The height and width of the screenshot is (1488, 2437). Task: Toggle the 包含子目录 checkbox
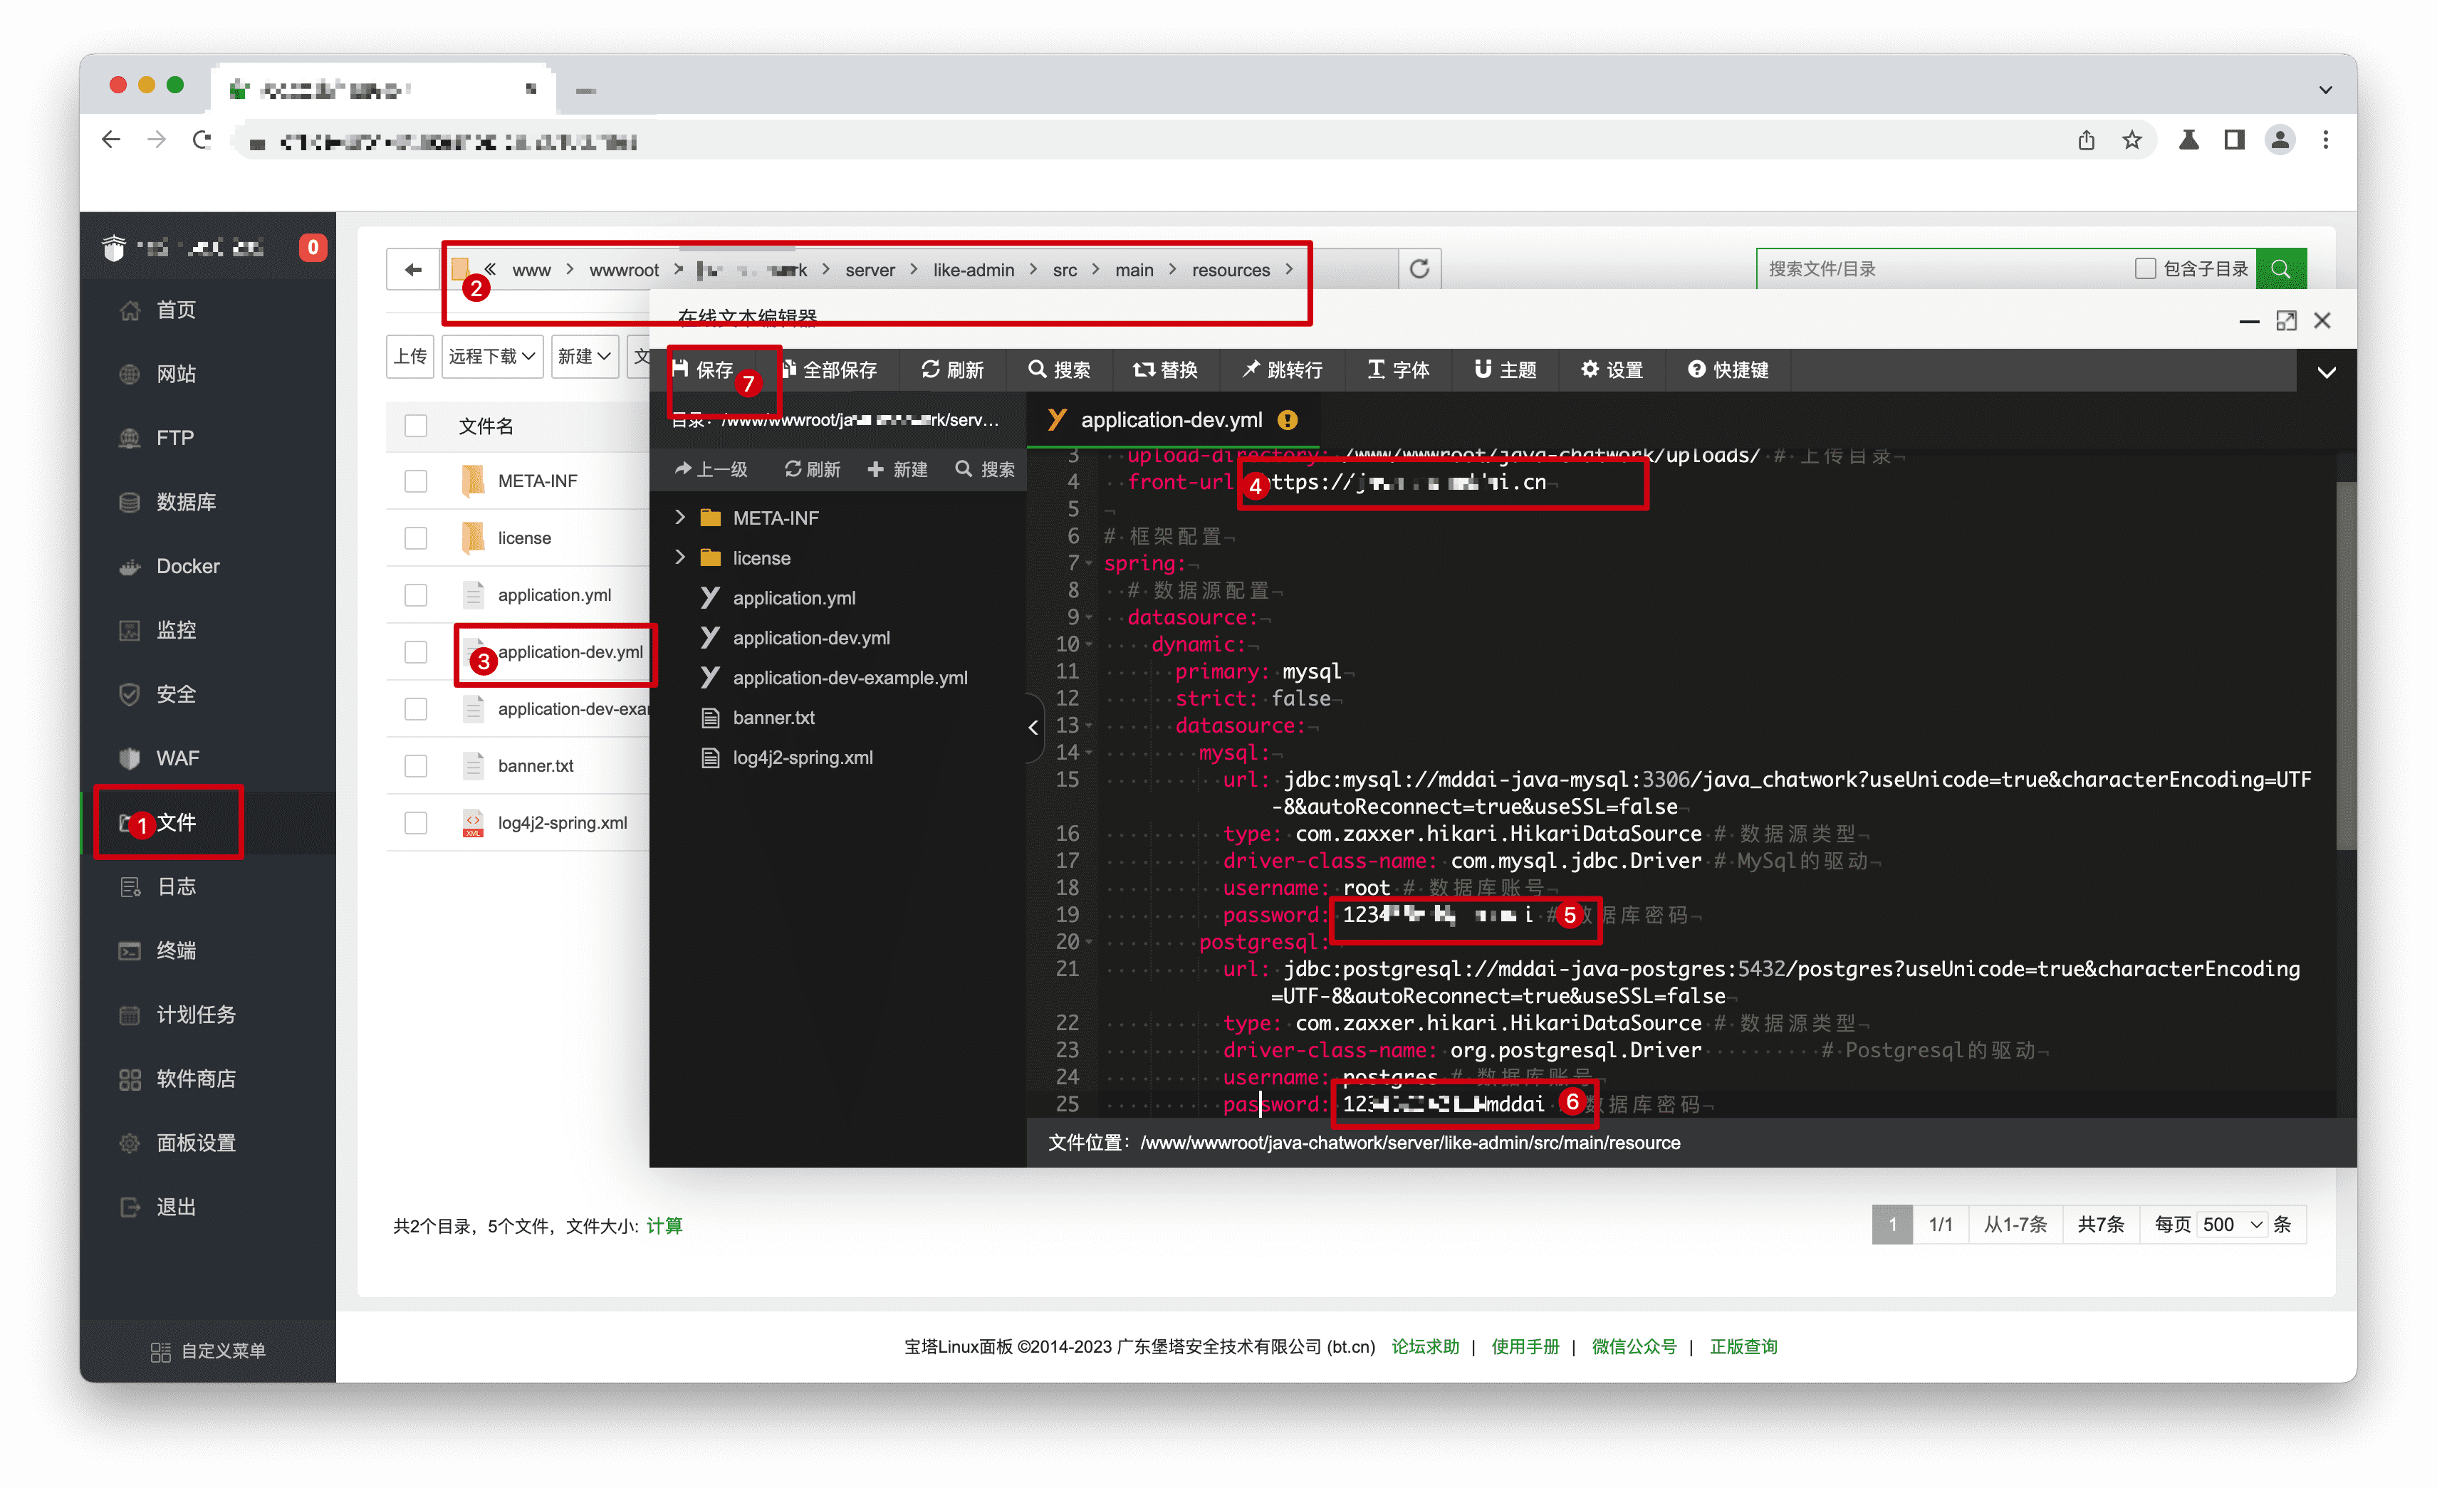[2144, 269]
